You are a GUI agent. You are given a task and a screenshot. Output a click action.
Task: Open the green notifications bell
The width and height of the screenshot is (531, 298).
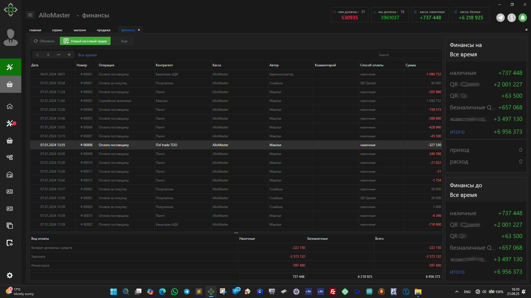point(522,18)
